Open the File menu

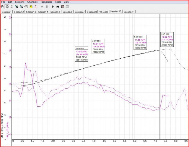pos(3,2)
